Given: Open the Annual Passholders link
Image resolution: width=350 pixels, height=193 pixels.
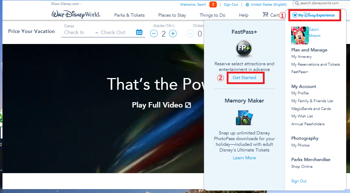Looking at the screenshot, I should 308,124.
